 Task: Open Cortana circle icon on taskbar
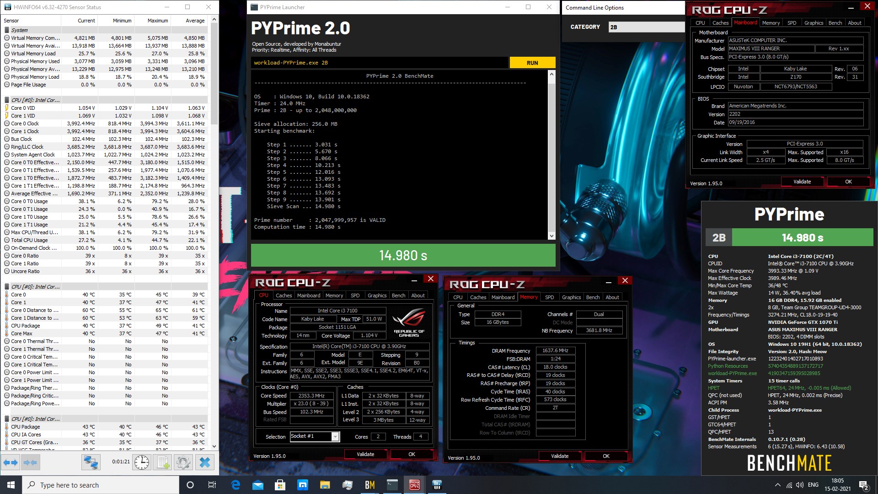(190, 485)
